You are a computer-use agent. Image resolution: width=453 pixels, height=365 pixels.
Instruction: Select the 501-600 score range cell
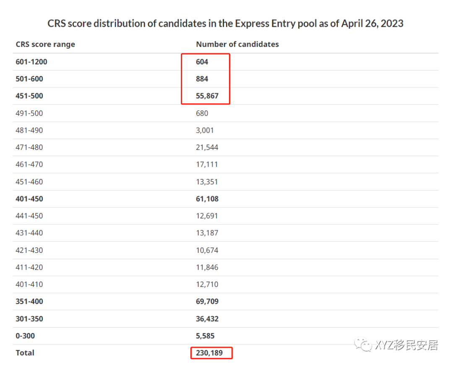click(29, 79)
